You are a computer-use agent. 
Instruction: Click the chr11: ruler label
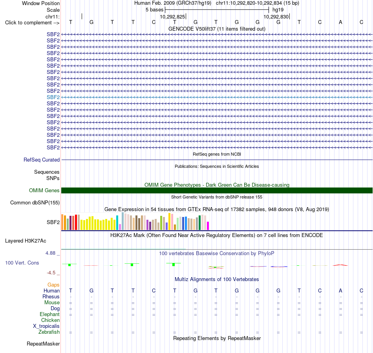[x=53, y=17]
